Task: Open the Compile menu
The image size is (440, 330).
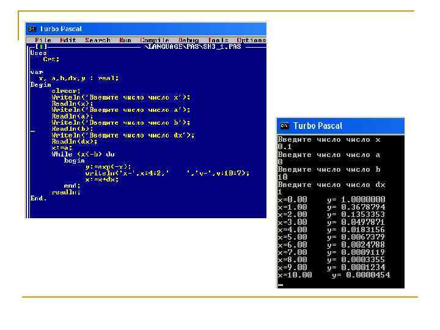Action: (155, 40)
